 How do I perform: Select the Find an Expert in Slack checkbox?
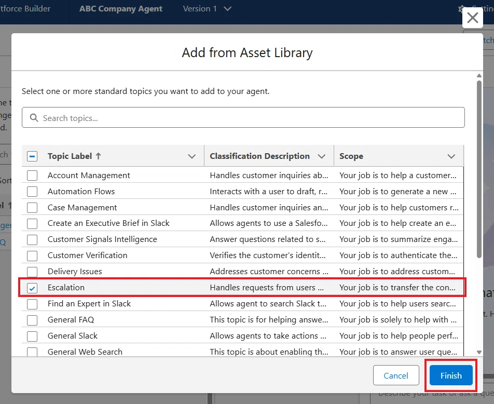point(32,304)
